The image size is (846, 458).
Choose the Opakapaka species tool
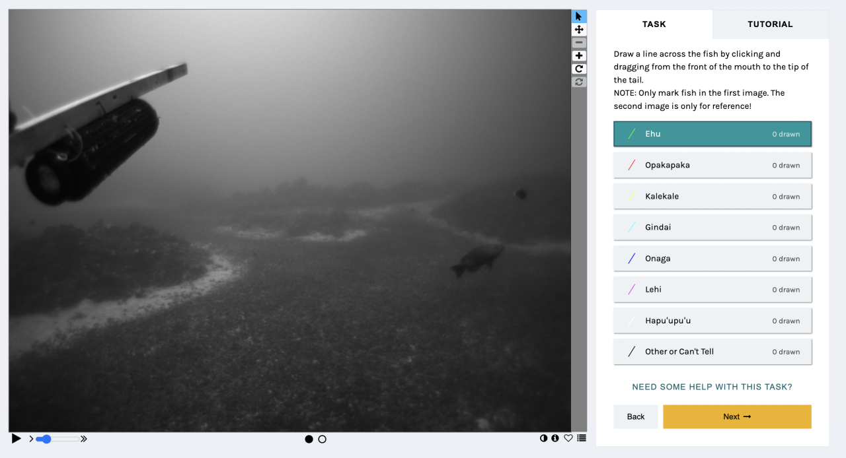click(712, 165)
